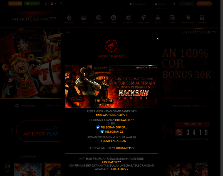This screenshot has width=223, height=176.
Task: Click the Hacksaw bonus deposit banner
Action: pyautogui.click(x=112, y=87)
